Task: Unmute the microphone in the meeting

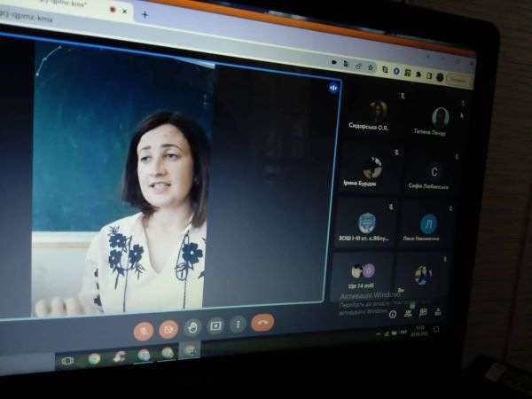Action: pyautogui.click(x=143, y=330)
